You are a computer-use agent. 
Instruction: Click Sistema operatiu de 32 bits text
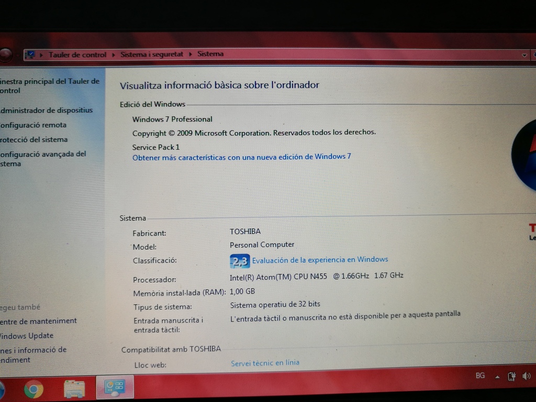(x=275, y=304)
